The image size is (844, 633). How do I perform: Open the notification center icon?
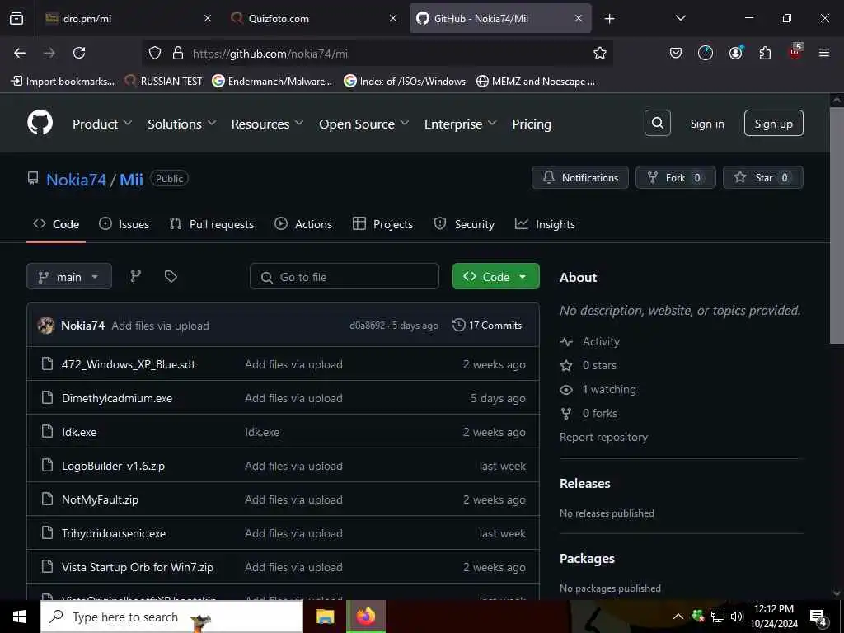pos(818,617)
